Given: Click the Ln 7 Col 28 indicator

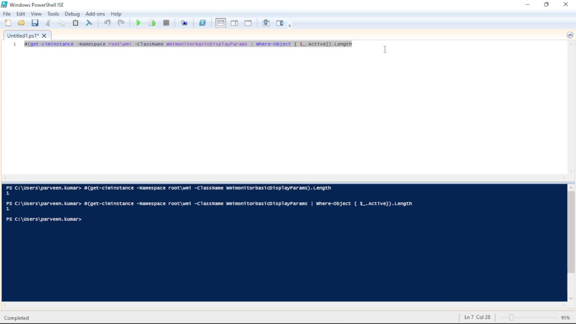Looking at the screenshot, I should 477,317.
